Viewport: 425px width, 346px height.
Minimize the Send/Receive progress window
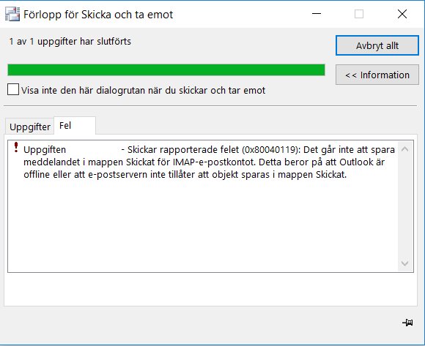point(317,14)
